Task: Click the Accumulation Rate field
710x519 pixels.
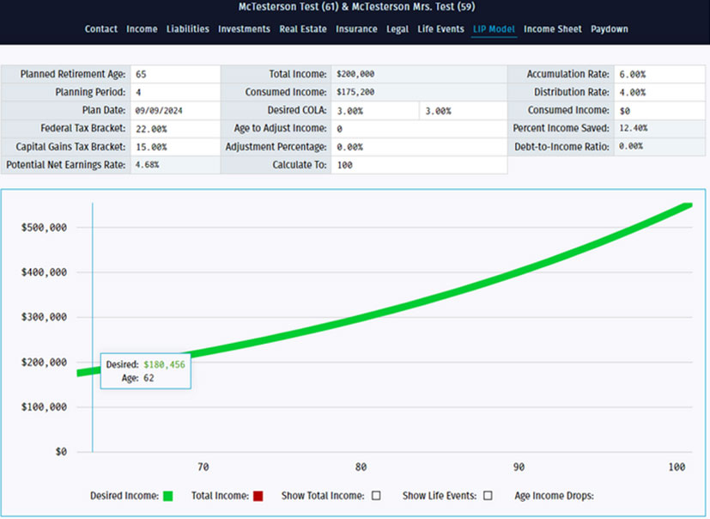Action: click(x=658, y=75)
